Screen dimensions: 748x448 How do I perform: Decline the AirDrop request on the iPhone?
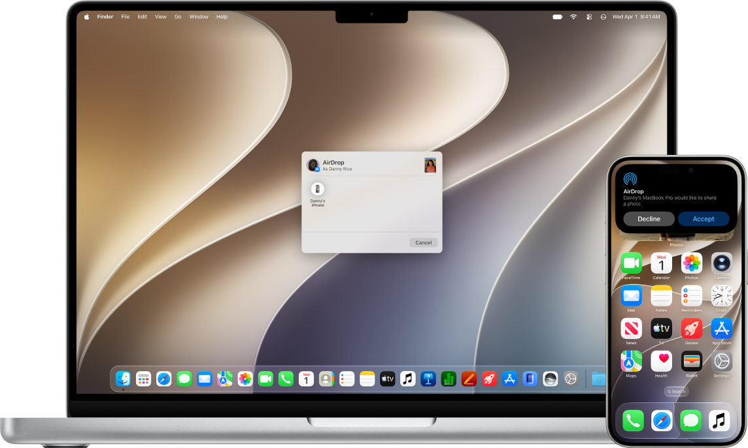pos(649,219)
